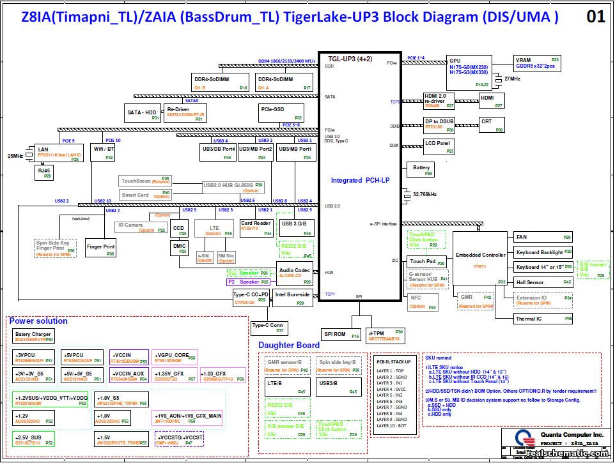Viewport: 615px width, 463px height.
Task: Click the UB3/MB Port2 block
Action: coord(255,153)
